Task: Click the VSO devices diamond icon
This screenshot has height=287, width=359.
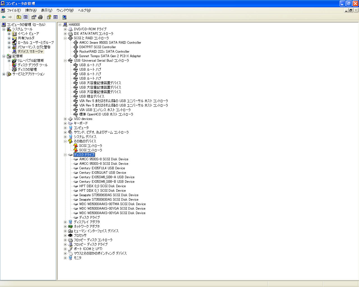Action: pyautogui.click(x=70, y=119)
